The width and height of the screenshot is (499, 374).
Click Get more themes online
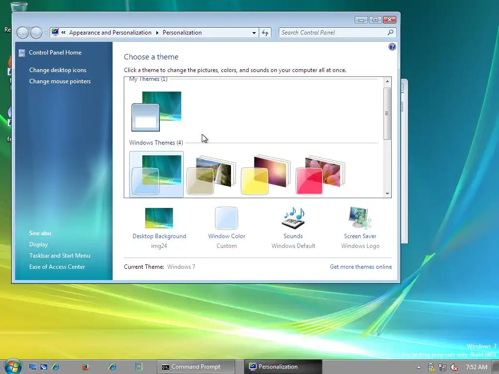pyautogui.click(x=361, y=266)
